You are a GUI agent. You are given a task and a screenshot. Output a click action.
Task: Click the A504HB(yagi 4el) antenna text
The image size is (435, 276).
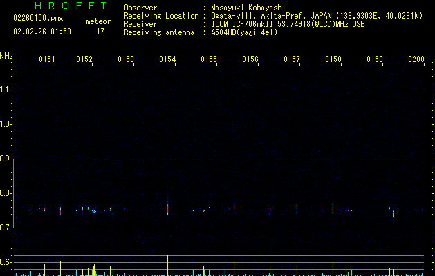pos(244,32)
